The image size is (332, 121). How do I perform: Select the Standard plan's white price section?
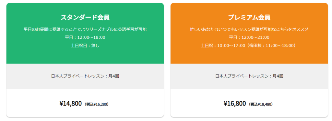tap(85, 103)
